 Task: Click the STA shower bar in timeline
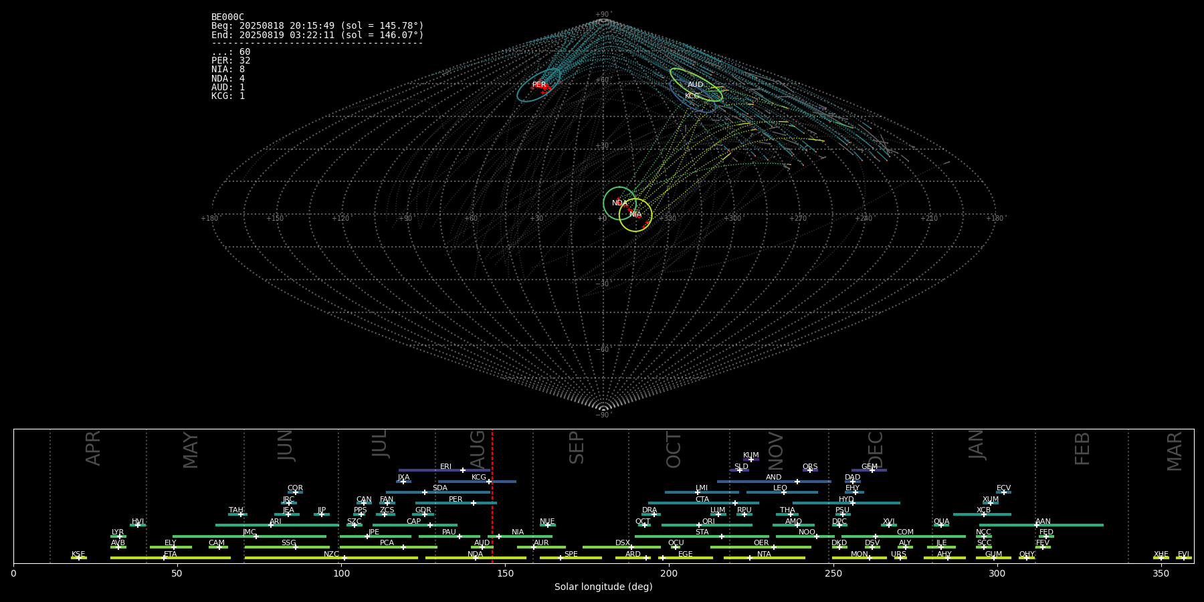pos(702,536)
